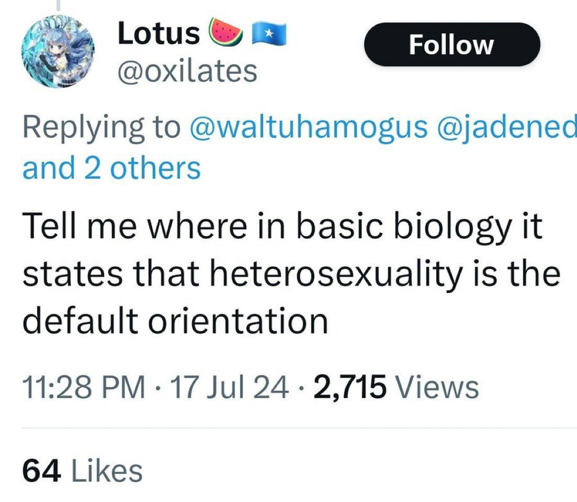Open the Lotus display name
The image size is (577, 502).
158,34
